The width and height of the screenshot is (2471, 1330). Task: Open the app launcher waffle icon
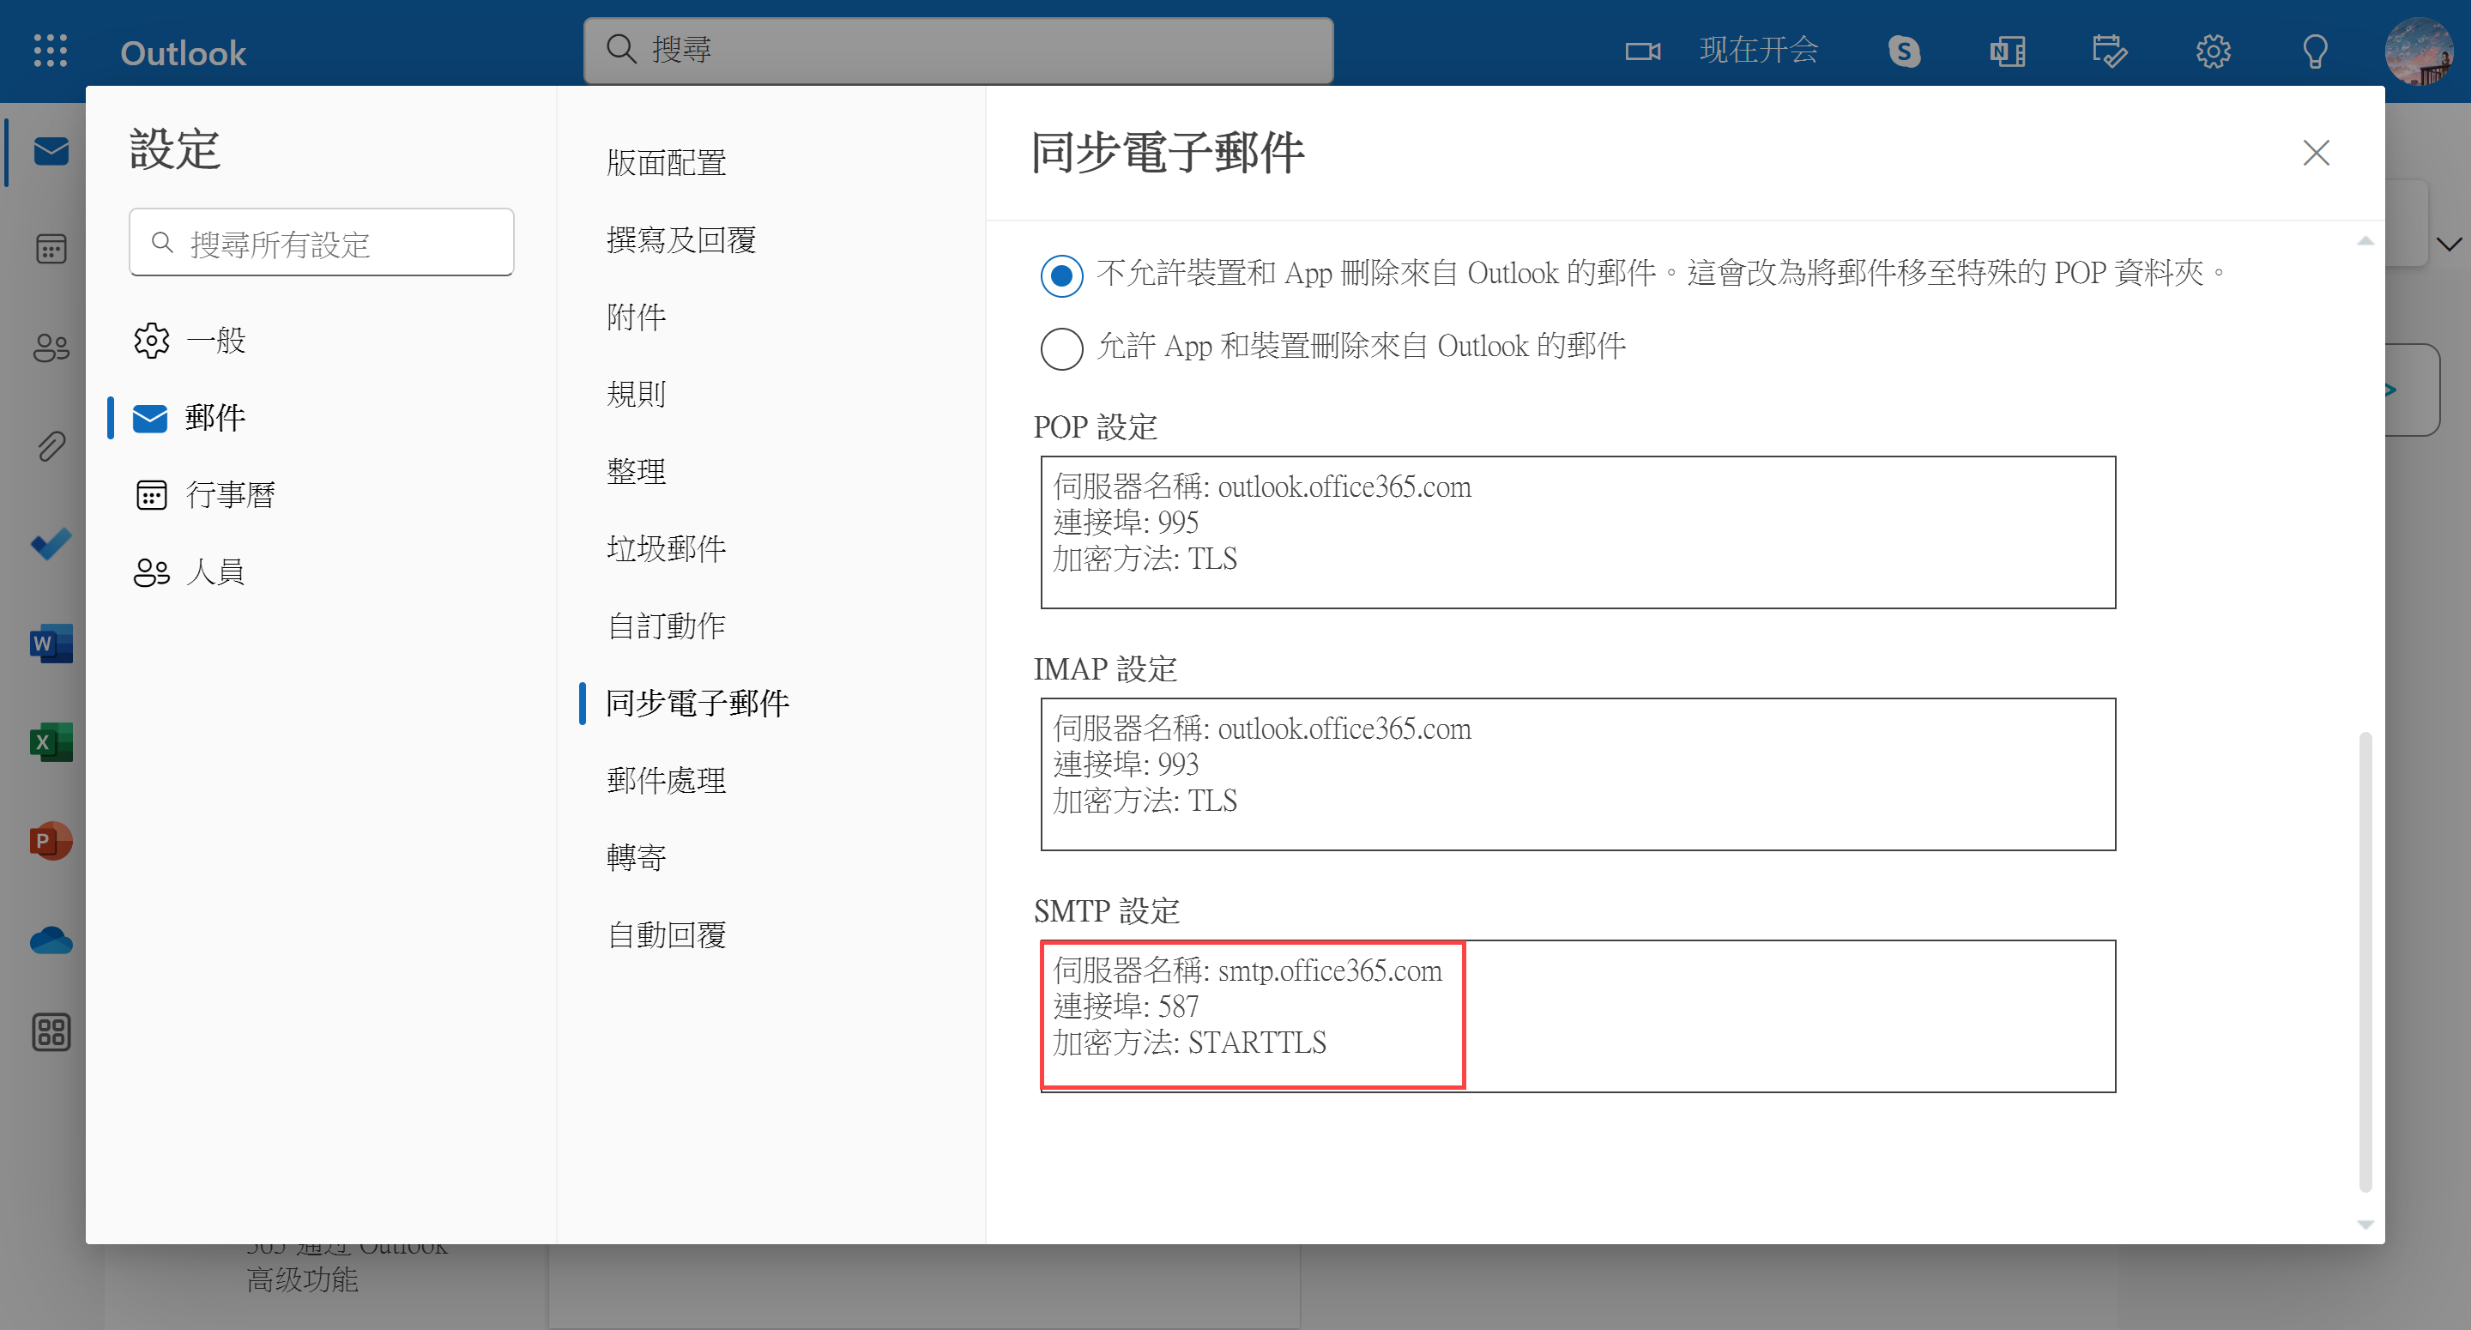click(50, 50)
